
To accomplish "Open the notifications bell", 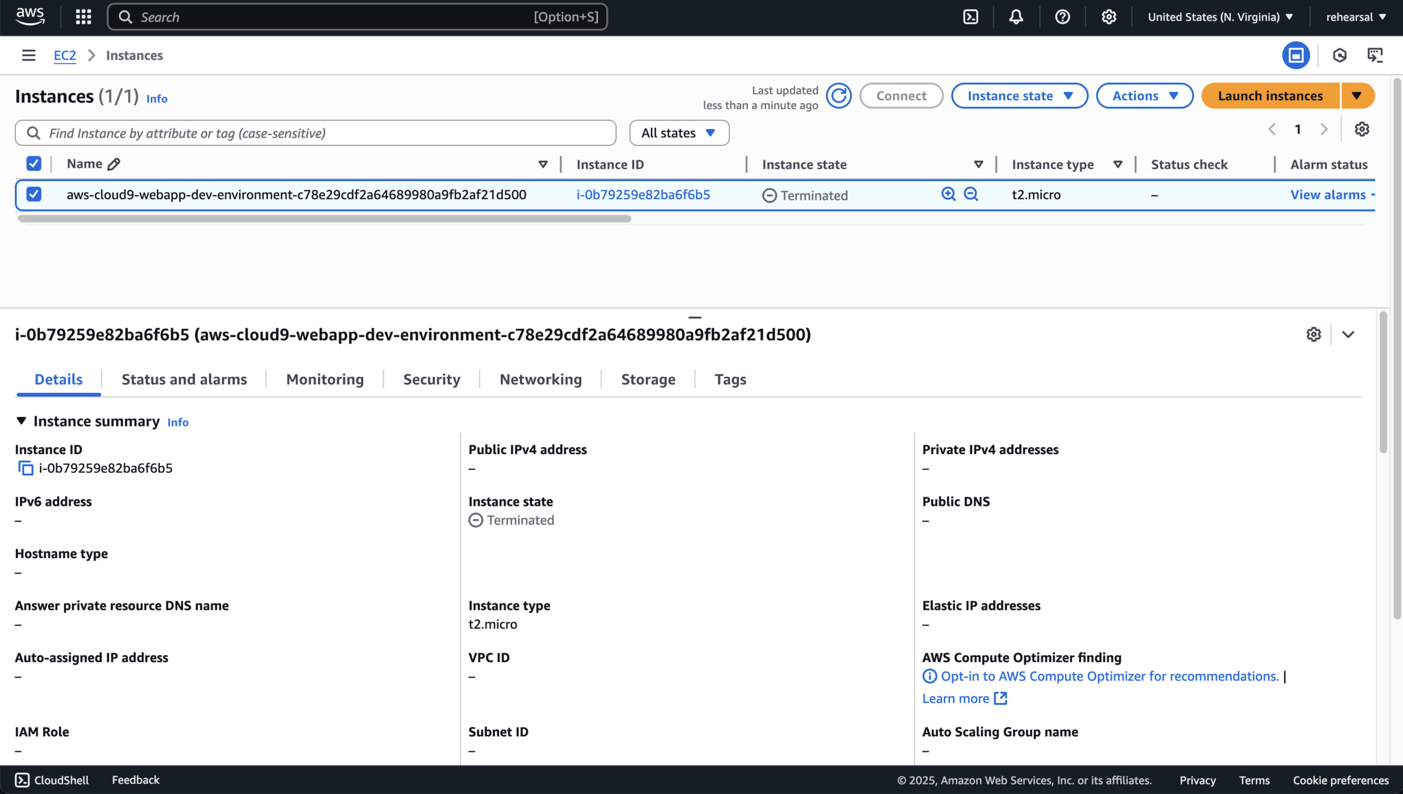I will click(x=1016, y=16).
